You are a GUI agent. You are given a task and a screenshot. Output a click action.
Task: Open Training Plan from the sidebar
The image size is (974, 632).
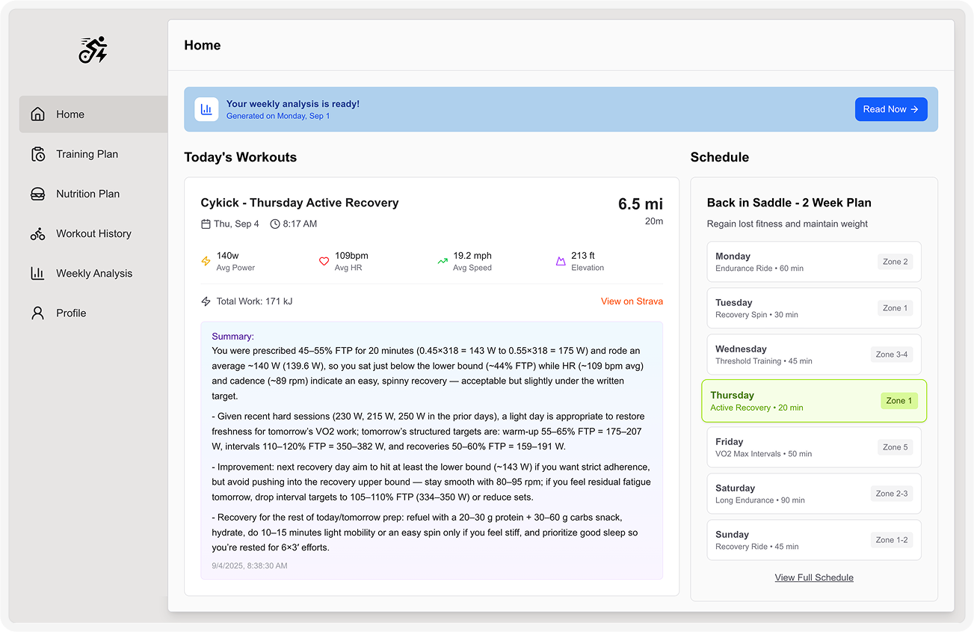click(93, 154)
